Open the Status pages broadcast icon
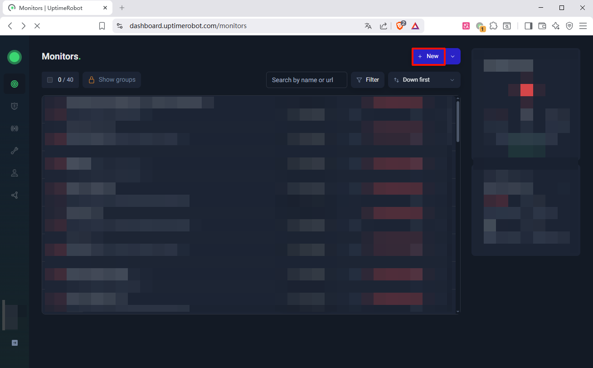The width and height of the screenshot is (593, 368). (x=15, y=128)
